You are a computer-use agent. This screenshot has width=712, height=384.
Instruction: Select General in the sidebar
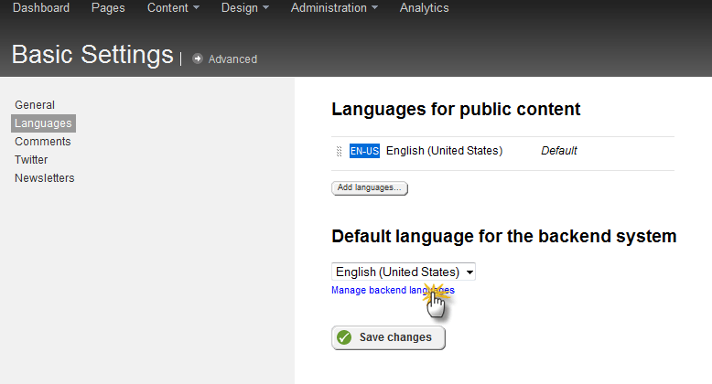[x=35, y=105]
